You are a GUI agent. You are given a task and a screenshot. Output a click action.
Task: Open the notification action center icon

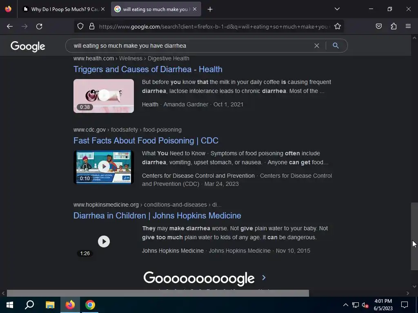click(x=405, y=305)
